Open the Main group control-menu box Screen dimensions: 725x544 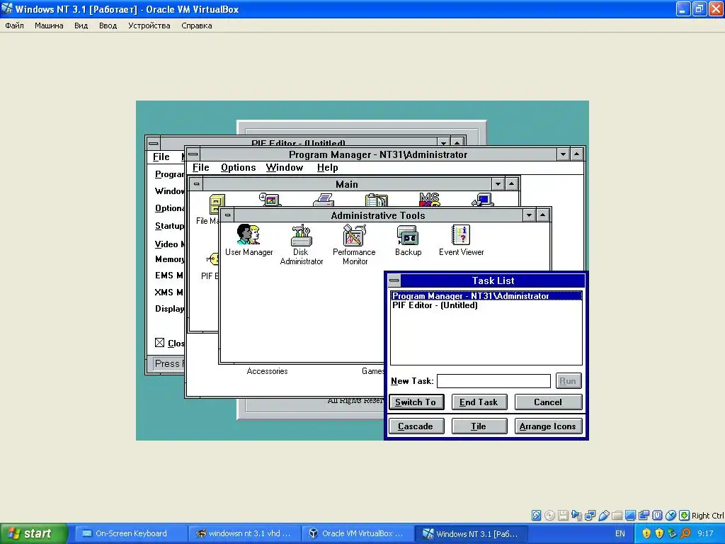(197, 184)
